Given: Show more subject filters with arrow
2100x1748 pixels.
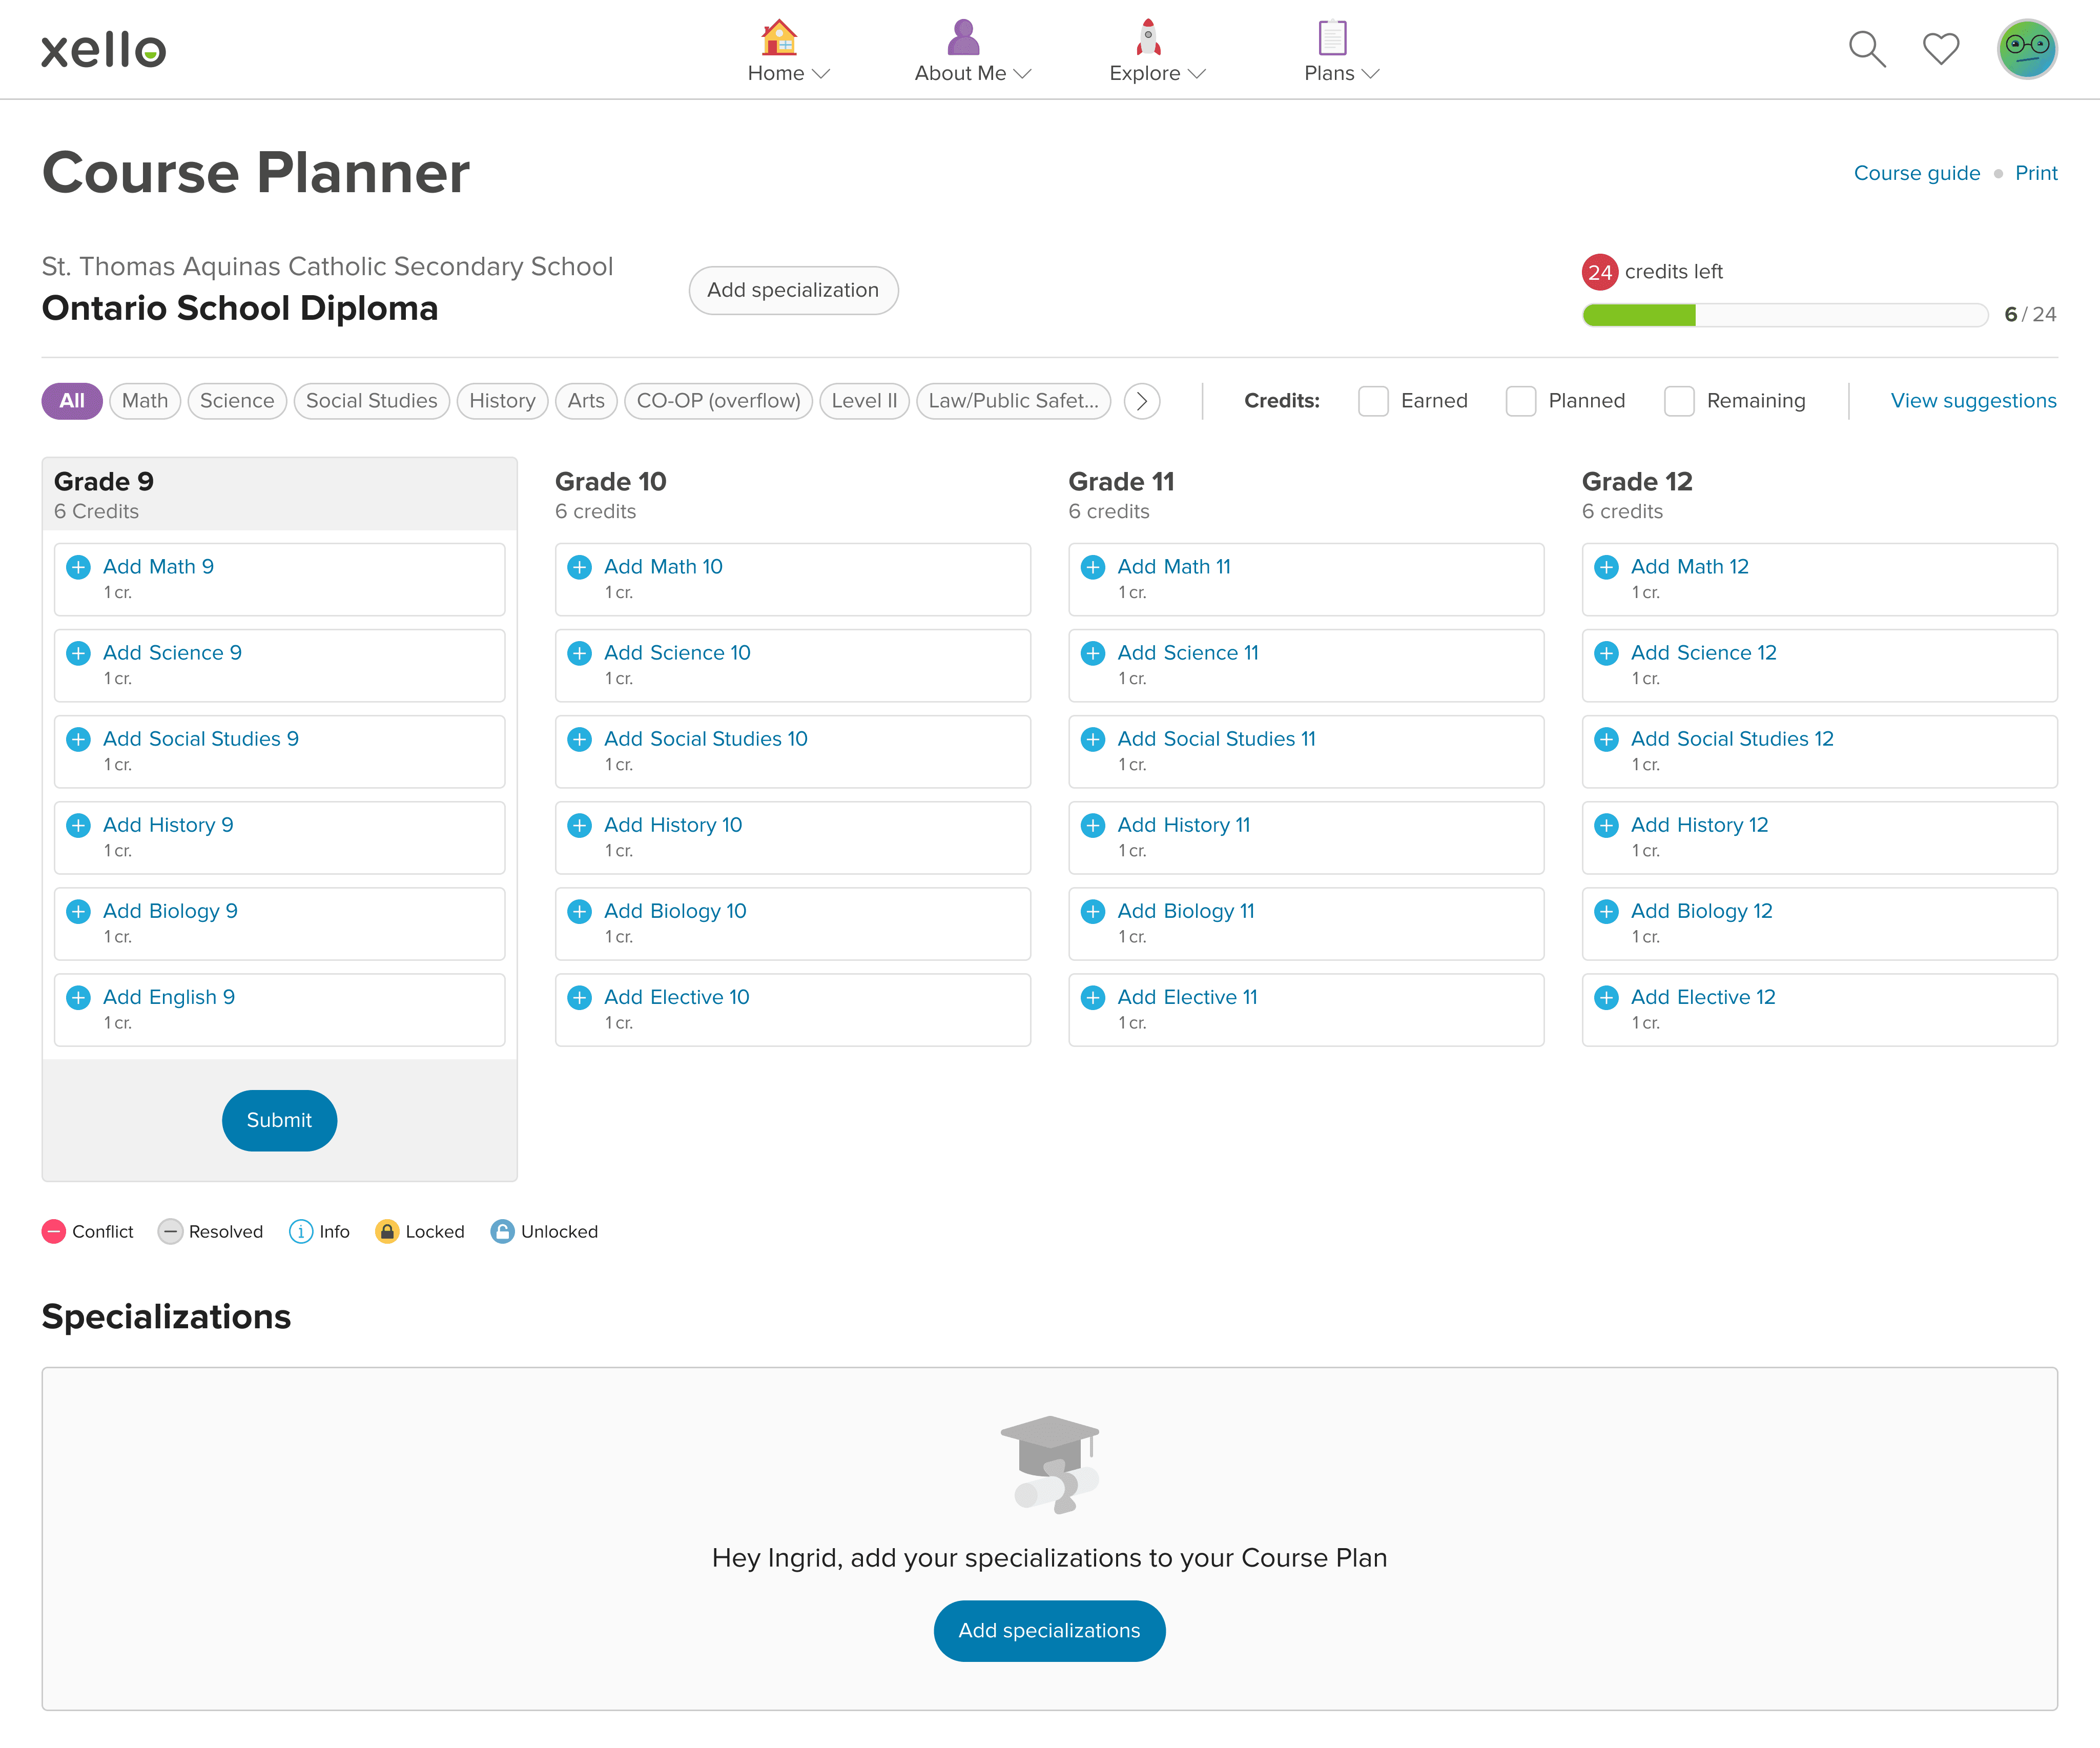Looking at the screenshot, I should 1142,401.
